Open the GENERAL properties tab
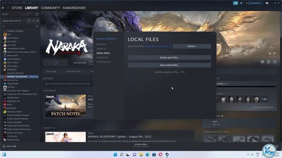The width and height of the screenshot is (282, 158). (x=101, y=44)
